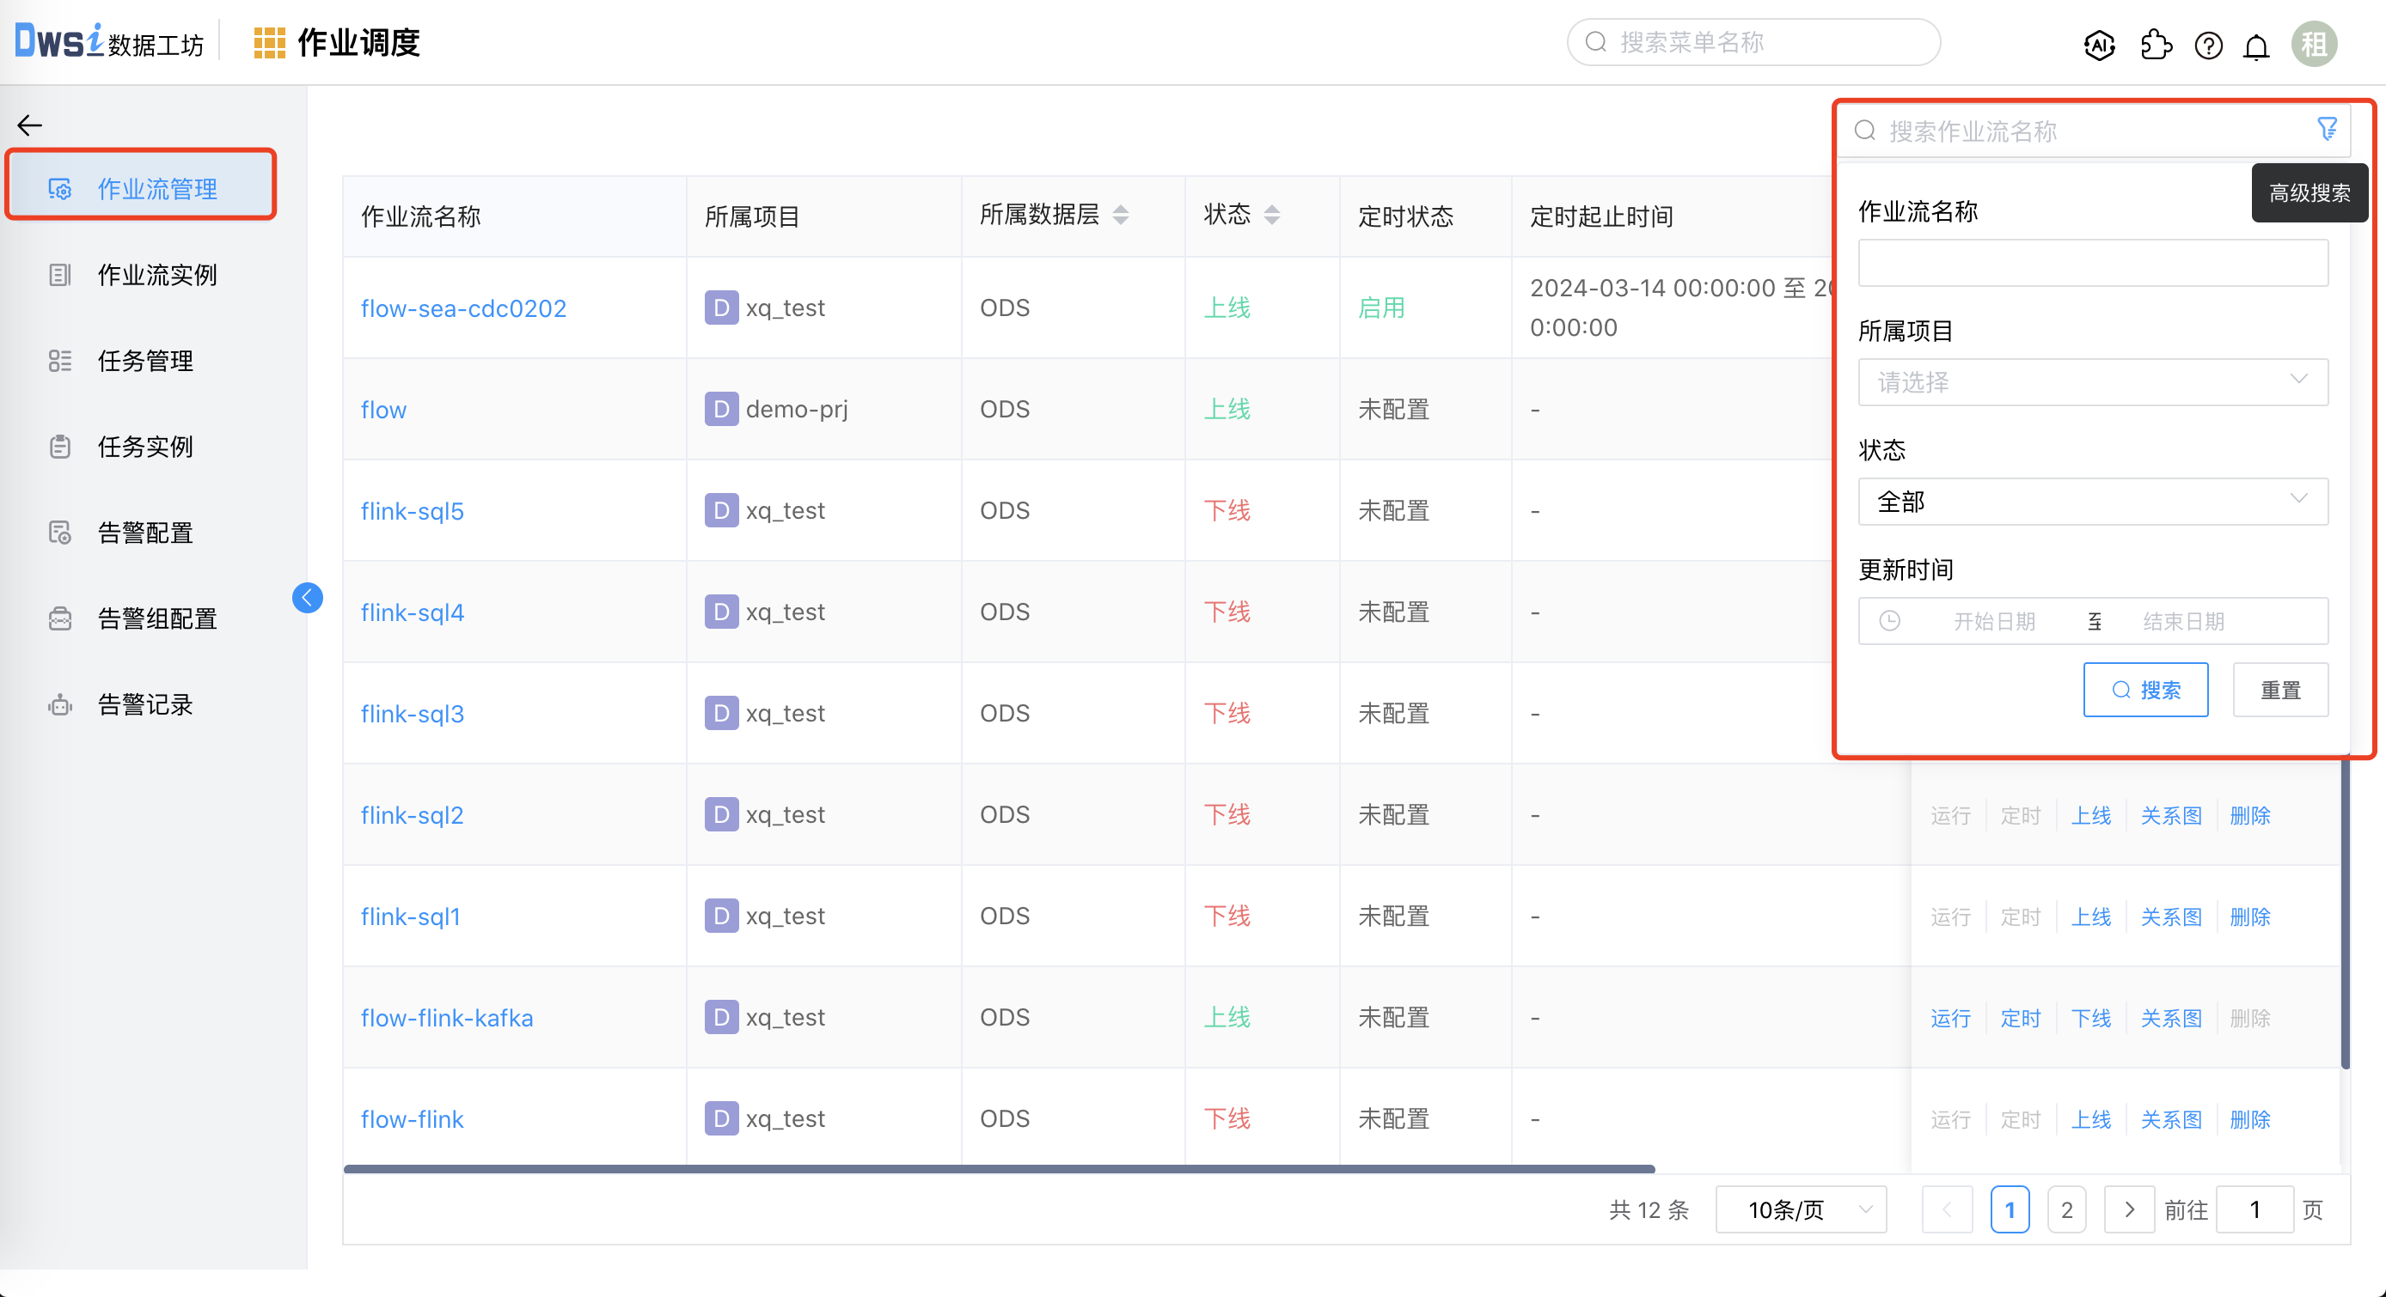Click 搜索 button to search workflows
Viewport: 2386px width, 1297px height.
(x=2146, y=690)
